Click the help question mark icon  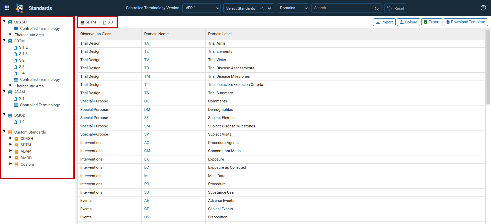point(483,8)
